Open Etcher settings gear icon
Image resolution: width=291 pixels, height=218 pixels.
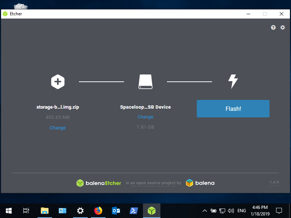283,28
